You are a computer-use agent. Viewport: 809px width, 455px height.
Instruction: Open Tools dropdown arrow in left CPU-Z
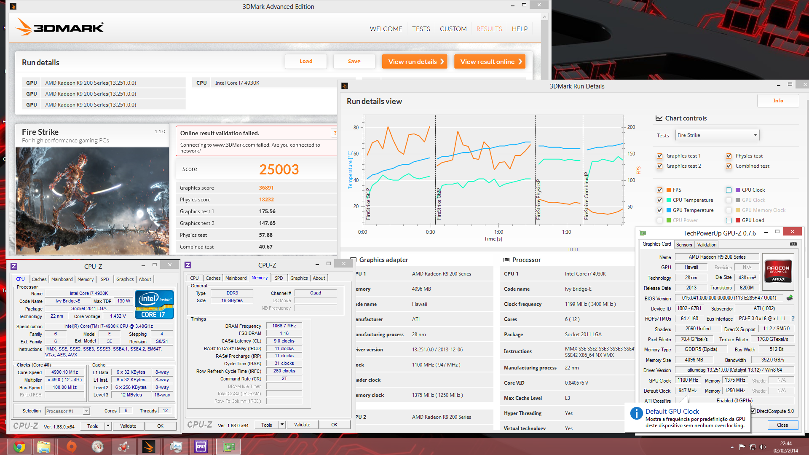pos(108,426)
